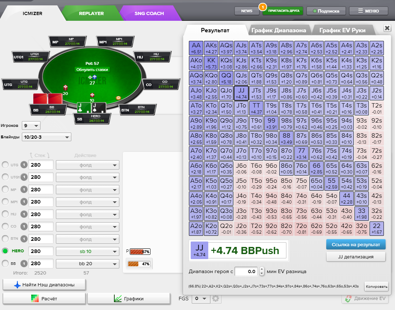Select the BB radio button in the list
Image resolution: width=395 pixels, height=310 pixels.
point(5,264)
